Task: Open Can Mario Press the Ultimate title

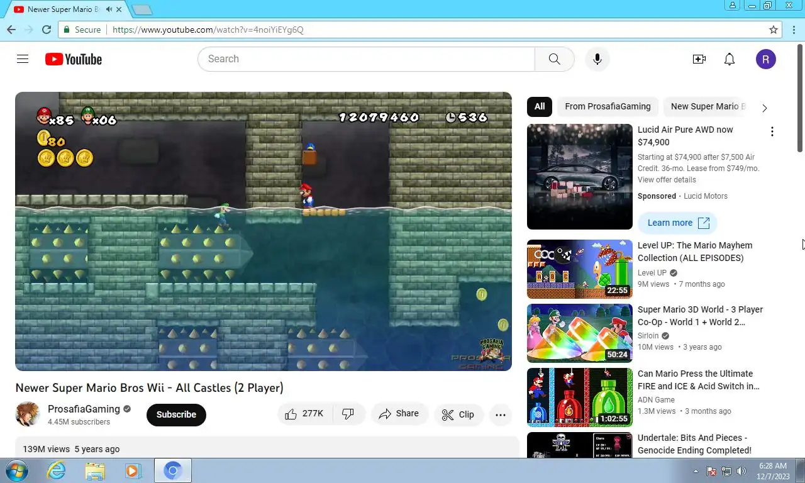Action: coord(699,380)
